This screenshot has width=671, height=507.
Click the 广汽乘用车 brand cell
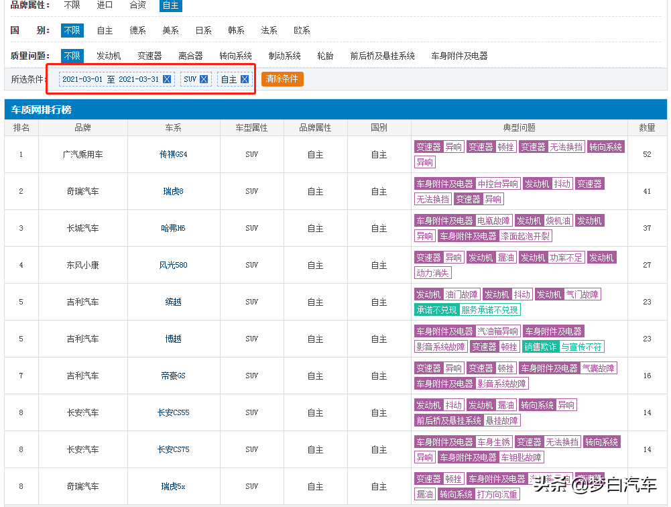(x=82, y=155)
